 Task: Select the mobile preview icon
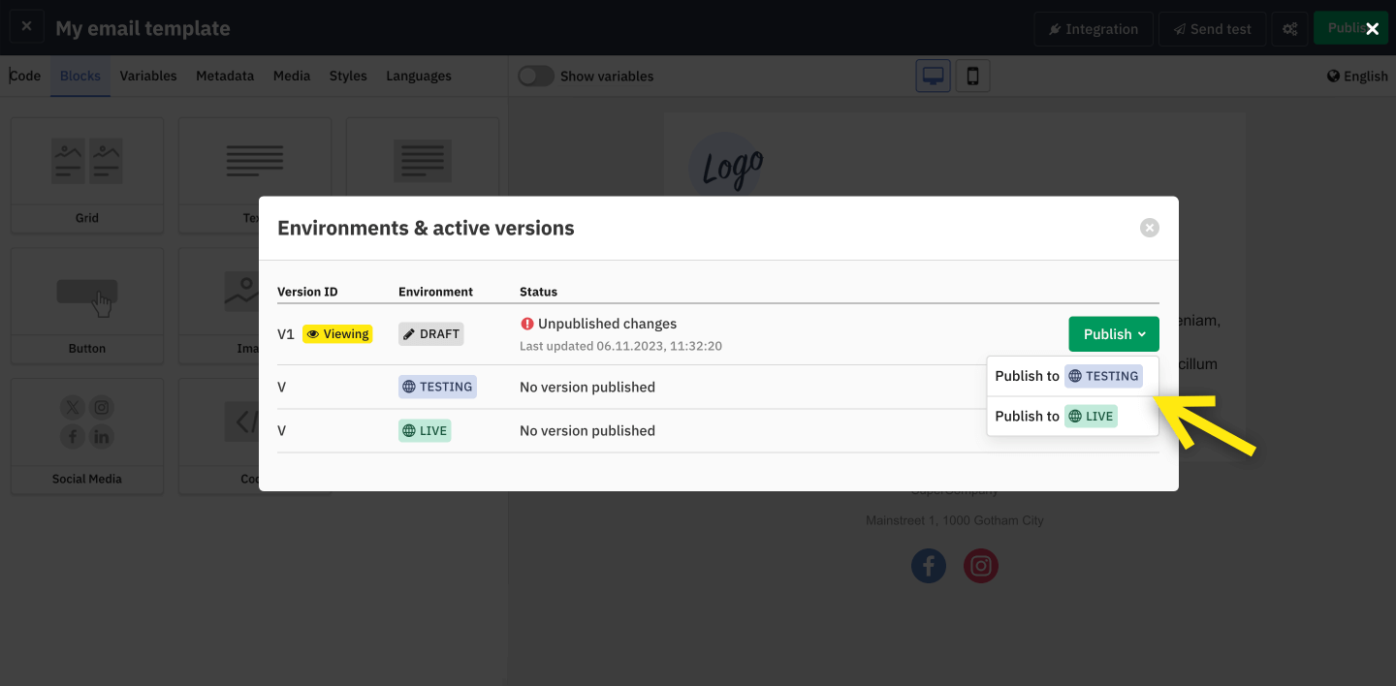click(972, 75)
